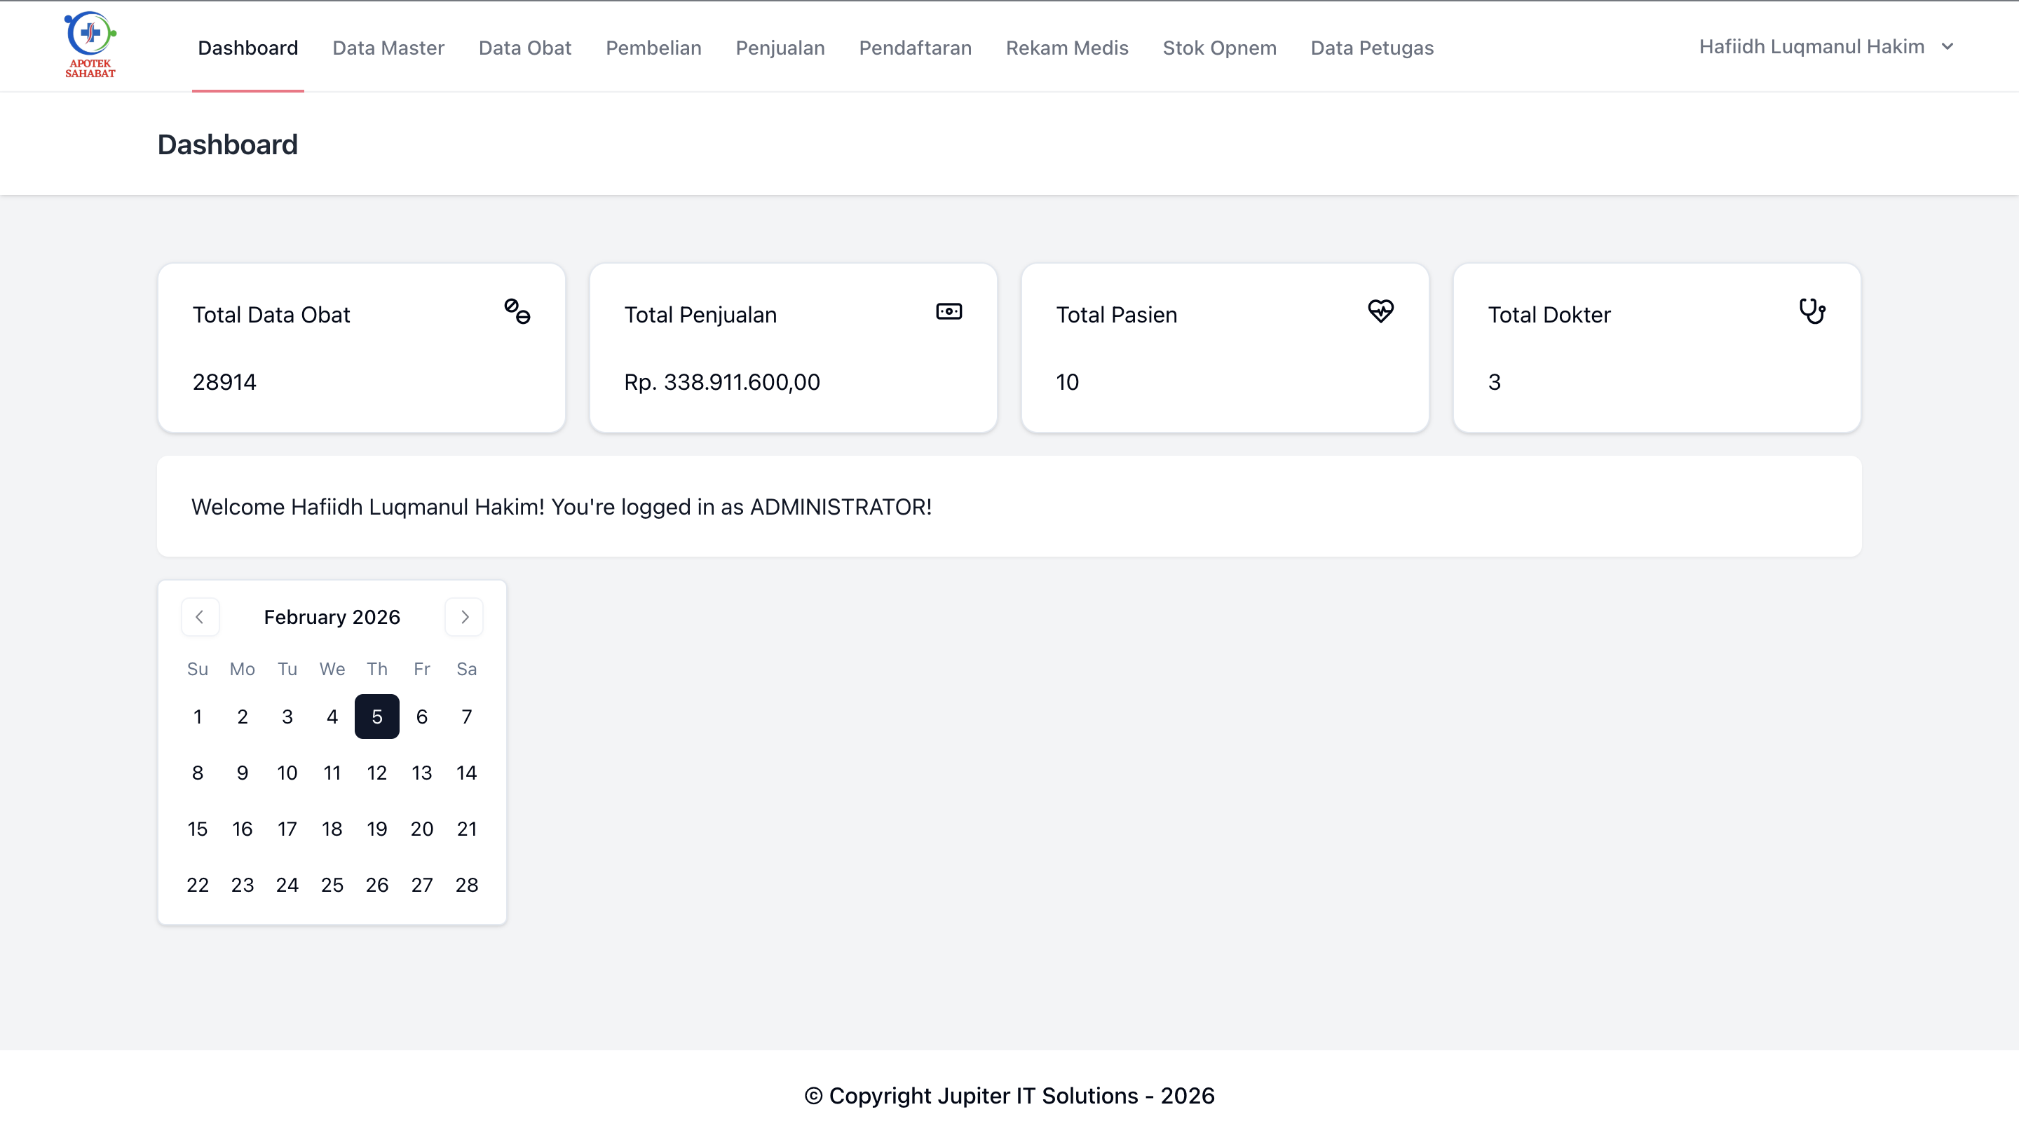Go to next month in calendar
Screen dimensions: 2019x1140
464,617
